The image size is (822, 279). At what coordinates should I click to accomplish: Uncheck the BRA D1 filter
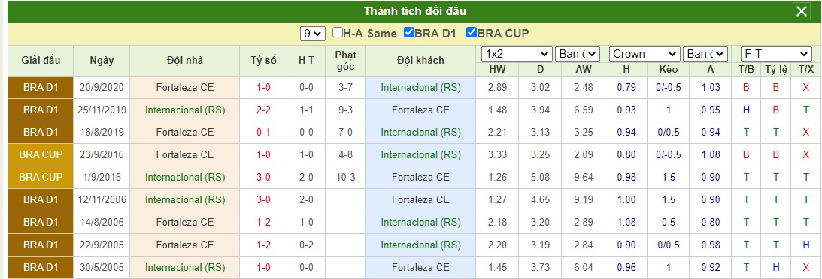click(x=409, y=33)
